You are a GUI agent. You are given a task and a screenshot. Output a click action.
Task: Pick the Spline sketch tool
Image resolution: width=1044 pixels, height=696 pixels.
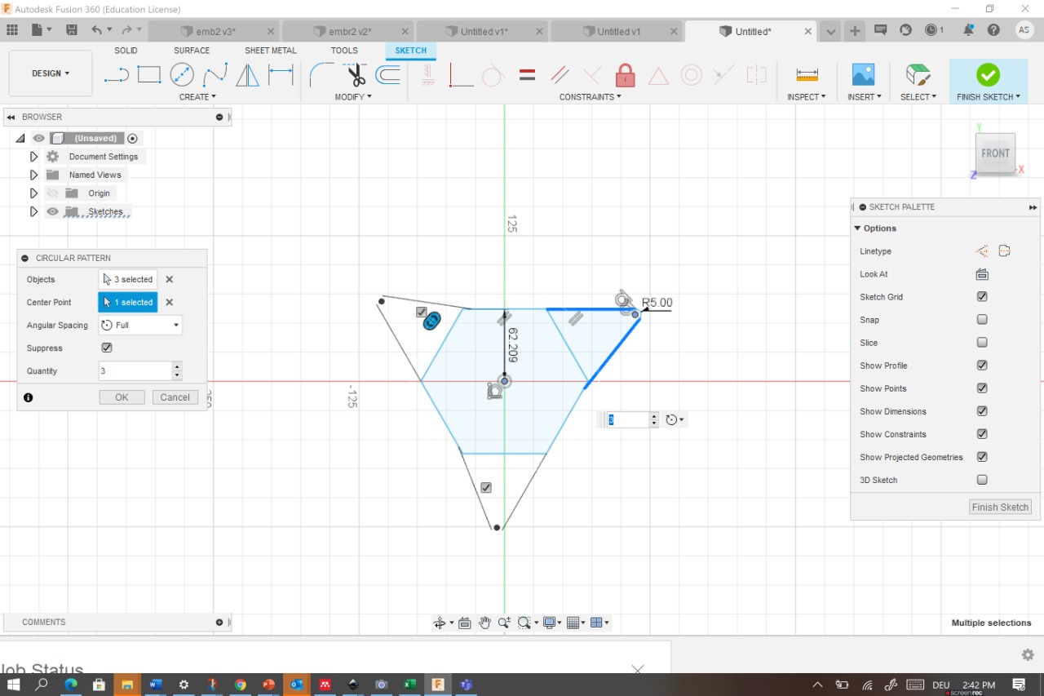pos(215,75)
